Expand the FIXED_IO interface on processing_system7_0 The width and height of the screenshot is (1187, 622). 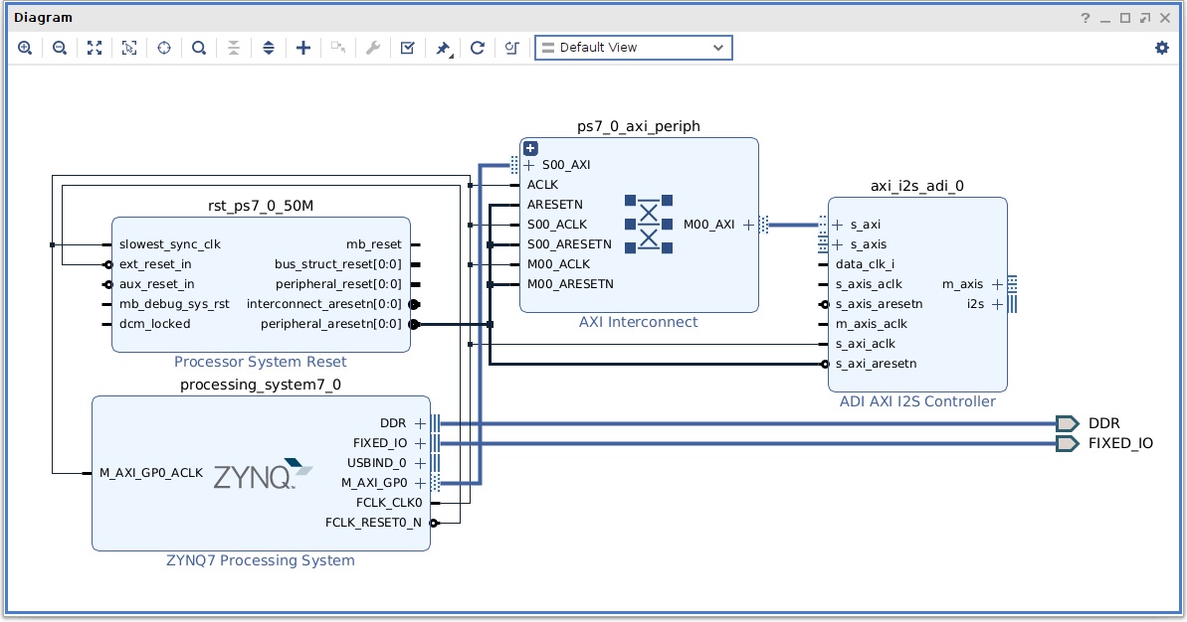(x=420, y=443)
